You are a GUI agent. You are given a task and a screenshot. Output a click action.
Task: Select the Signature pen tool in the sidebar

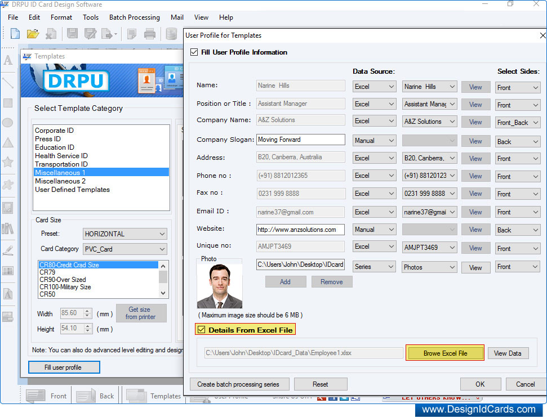[8, 250]
